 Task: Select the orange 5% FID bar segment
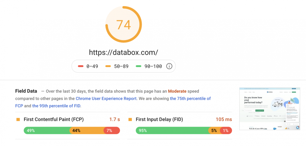(x=214, y=130)
